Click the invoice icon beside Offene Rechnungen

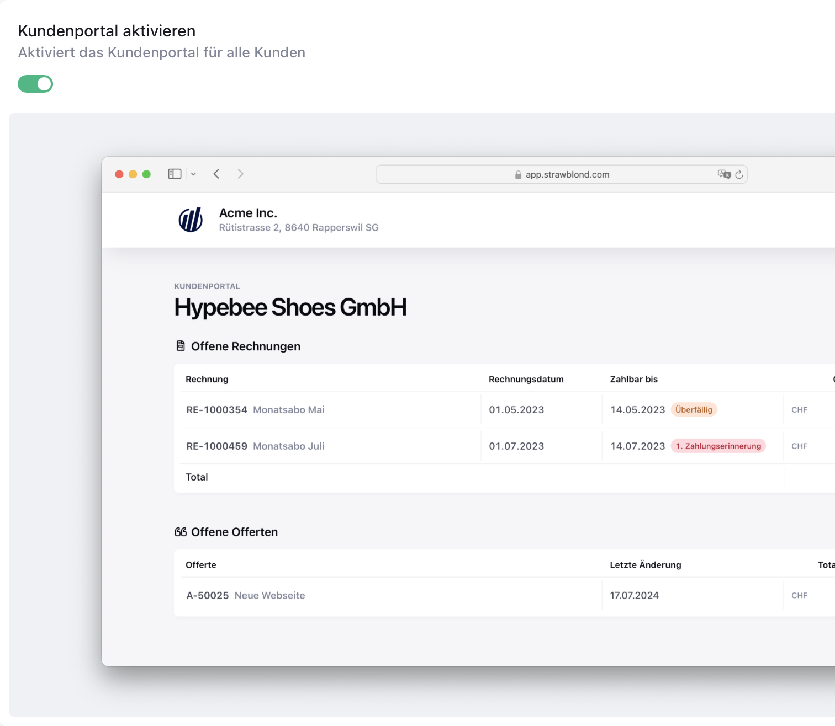181,346
